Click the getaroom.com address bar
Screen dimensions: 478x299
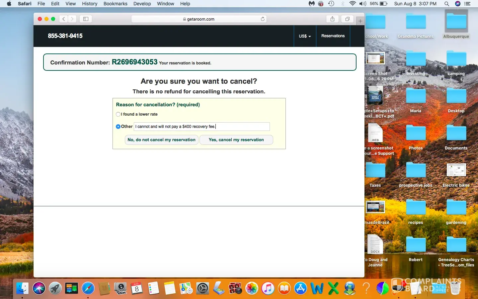[199, 19]
